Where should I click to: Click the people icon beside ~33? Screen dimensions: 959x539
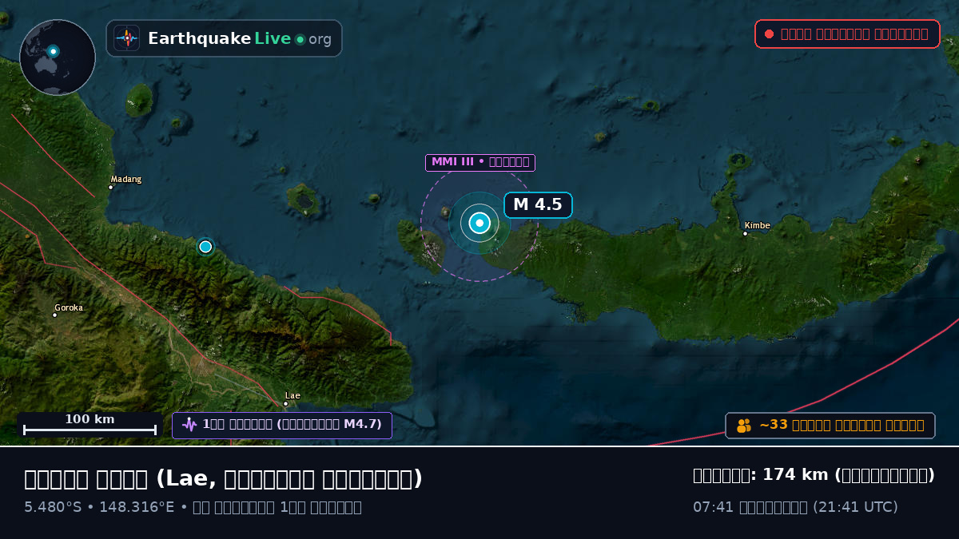pos(744,426)
